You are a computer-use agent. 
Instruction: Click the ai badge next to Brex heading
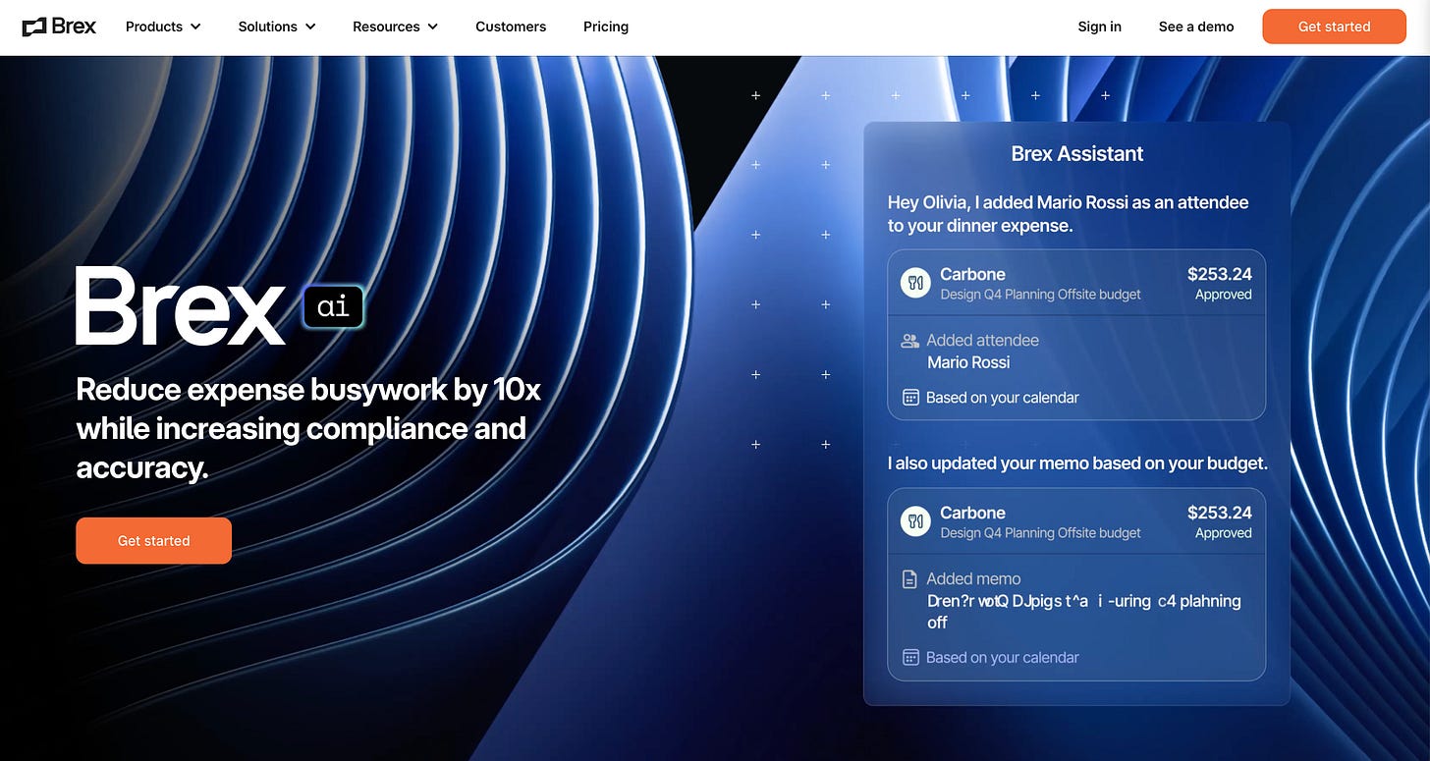334,306
